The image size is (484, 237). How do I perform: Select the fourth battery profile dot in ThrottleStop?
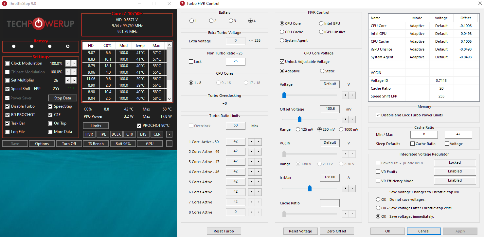tap(68, 46)
